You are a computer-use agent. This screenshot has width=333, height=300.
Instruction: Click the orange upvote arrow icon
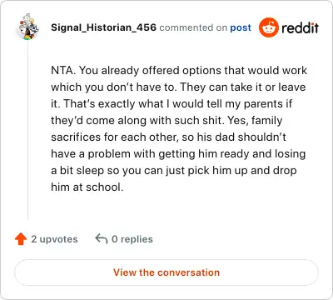(21, 239)
